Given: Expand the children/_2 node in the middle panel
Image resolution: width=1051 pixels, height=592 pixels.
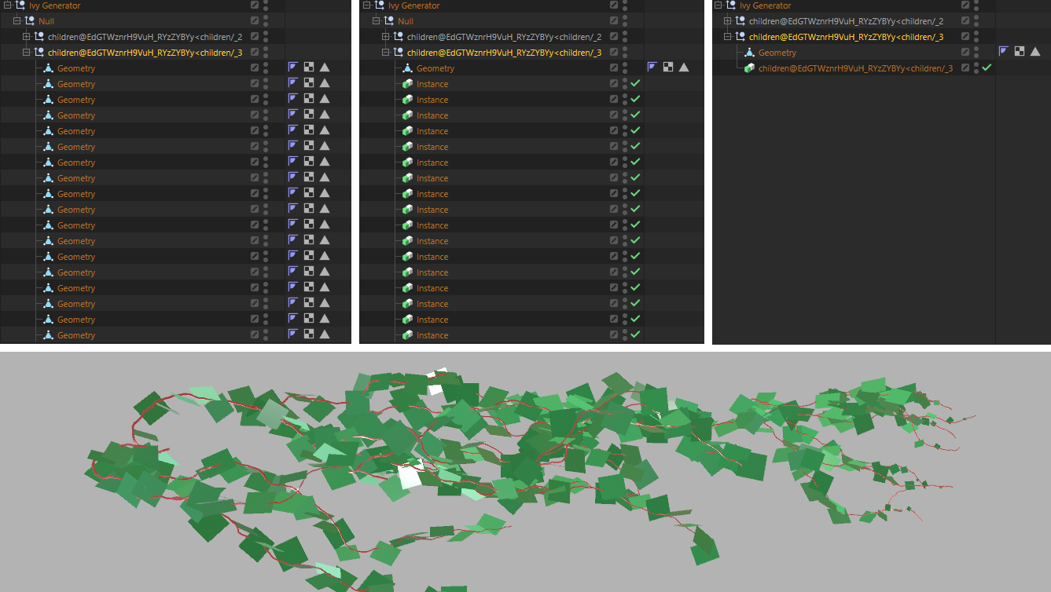Looking at the screenshot, I should coord(385,37).
